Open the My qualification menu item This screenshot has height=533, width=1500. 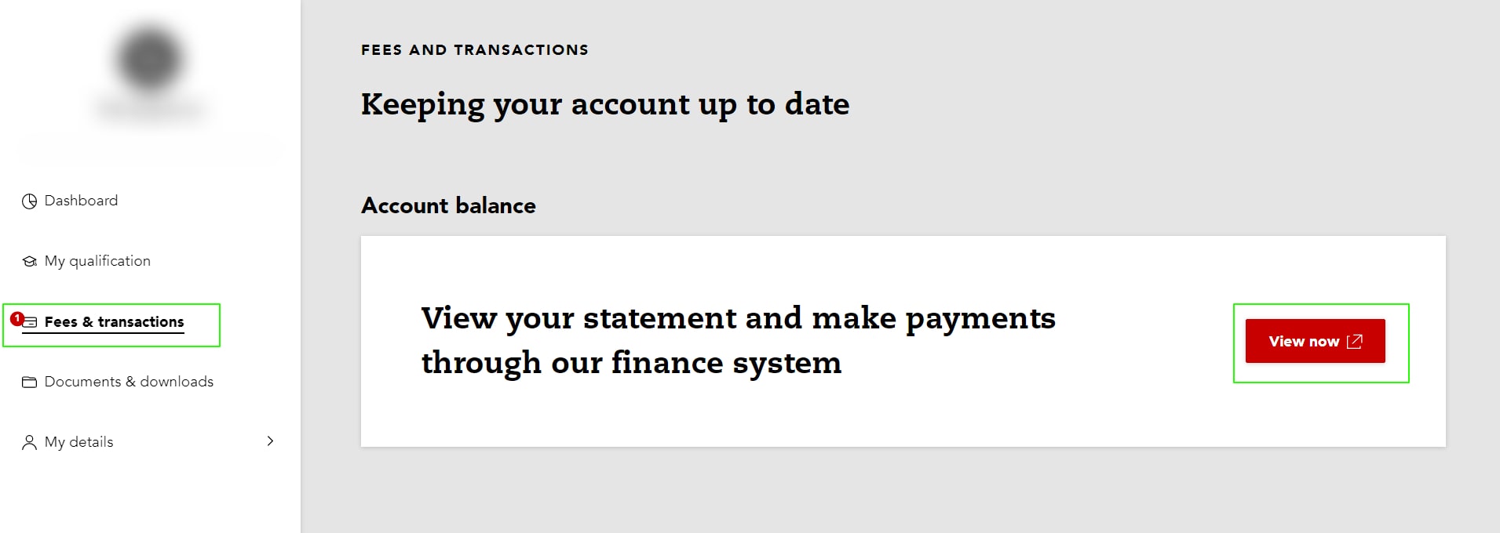tap(97, 261)
